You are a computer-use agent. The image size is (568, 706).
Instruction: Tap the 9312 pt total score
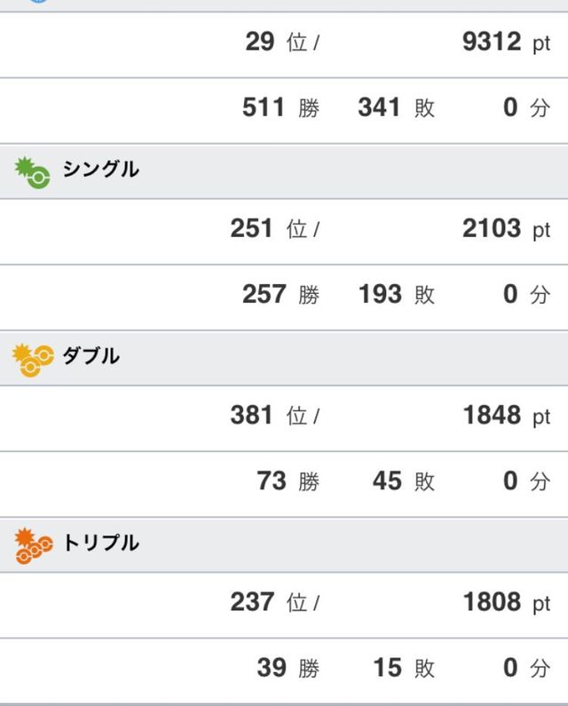[507, 43]
